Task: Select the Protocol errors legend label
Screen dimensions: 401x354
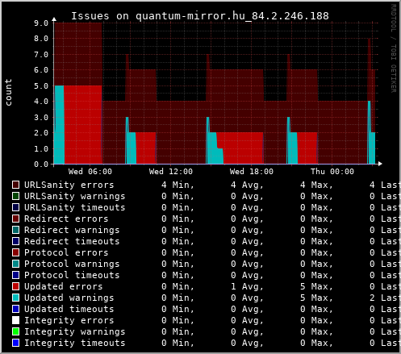Action: [x=66, y=252]
